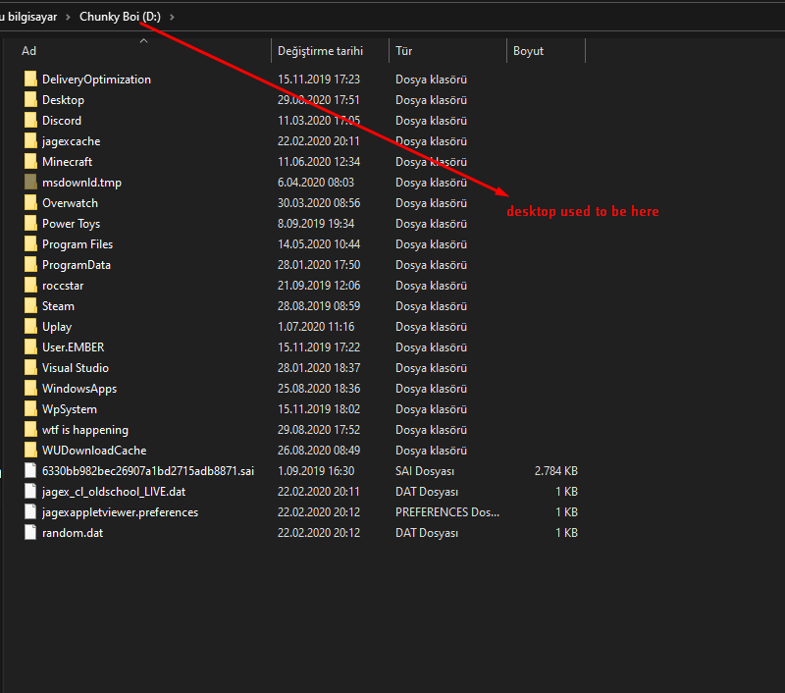The image size is (785, 693).
Task: Click the DeliveryOptimization folder icon
Action: click(30, 80)
